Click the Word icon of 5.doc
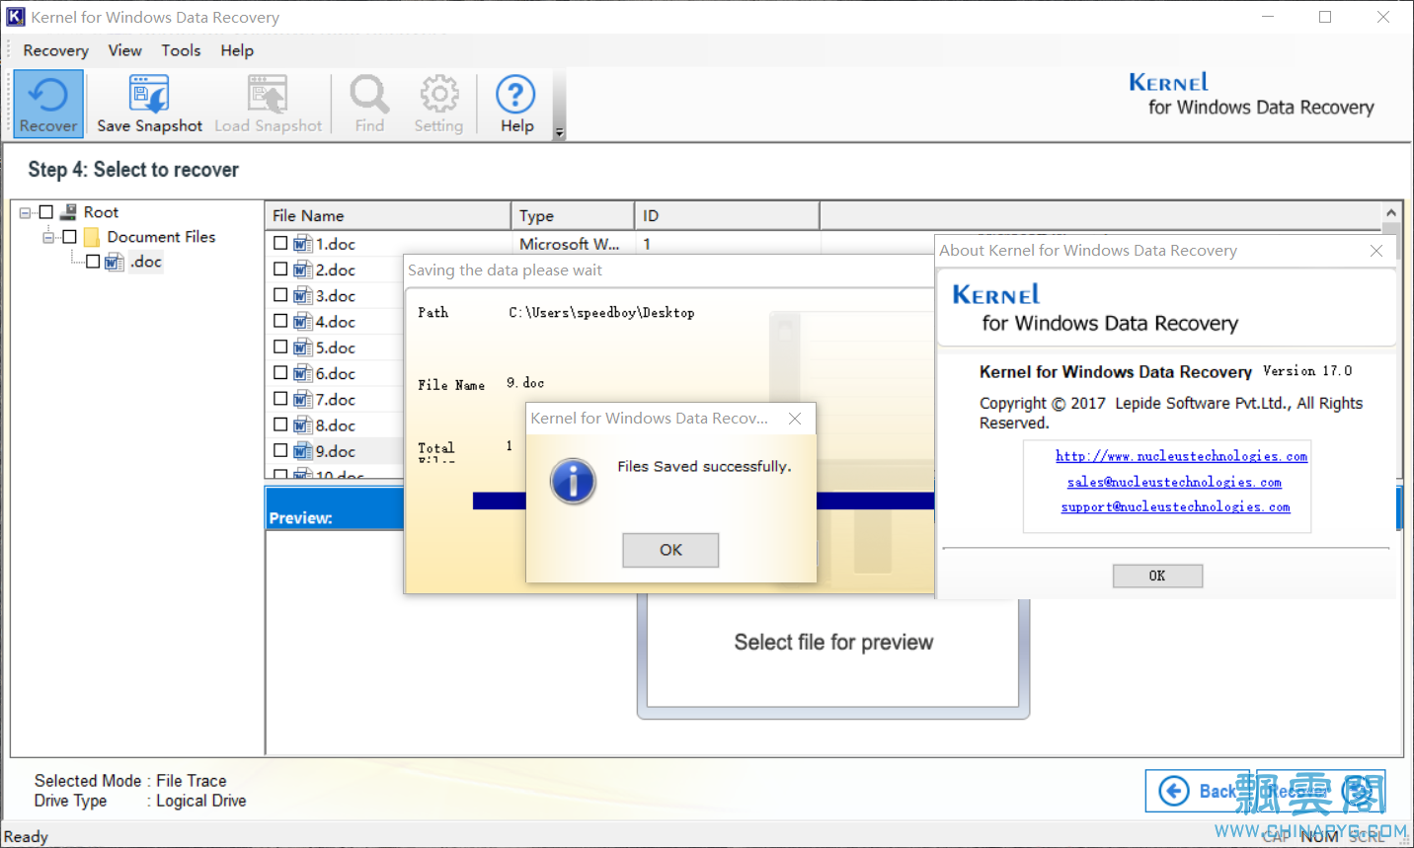Image resolution: width=1414 pixels, height=848 pixels. point(303,347)
